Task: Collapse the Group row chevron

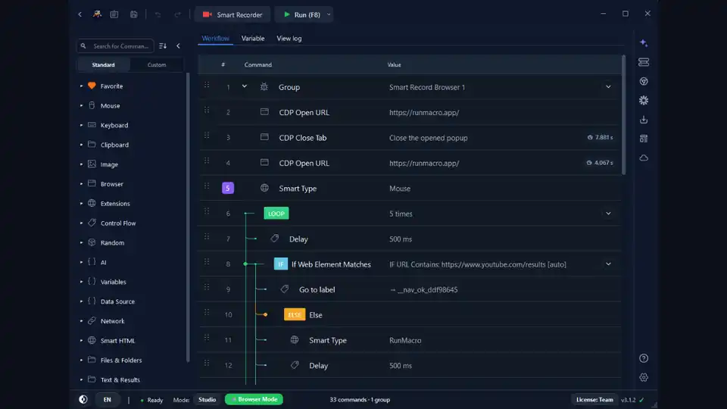Action: 245,86
